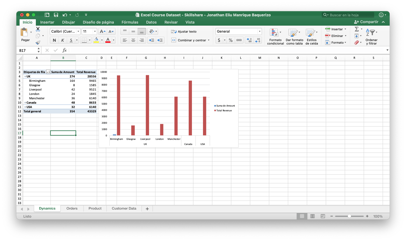Toggle Ajustar texto wrap text
This screenshot has height=241, width=406.
pyautogui.click(x=184, y=31)
